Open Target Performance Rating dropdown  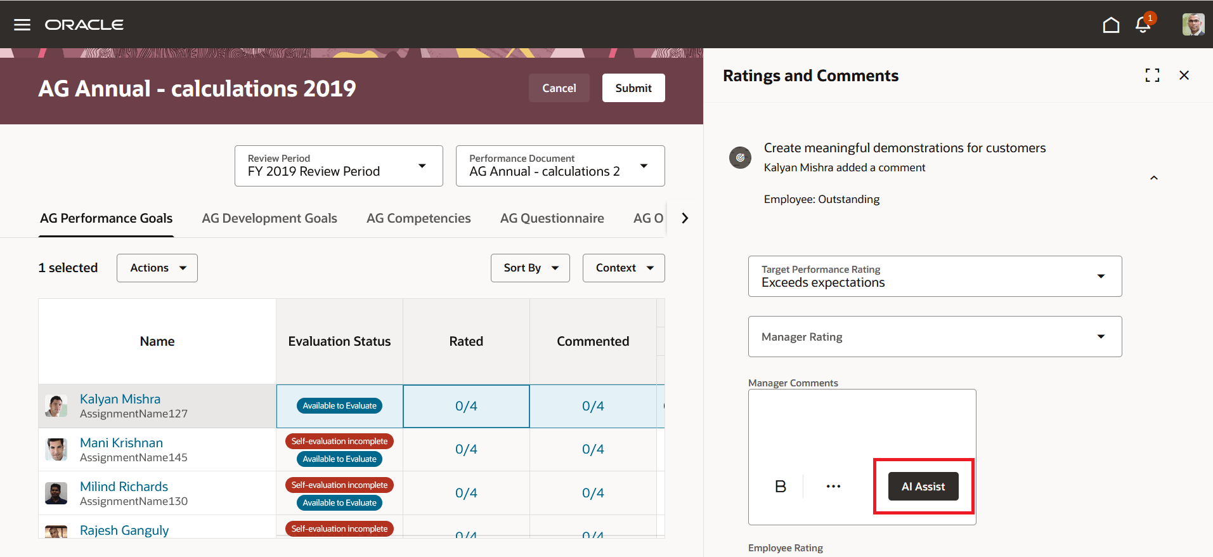click(935, 277)
